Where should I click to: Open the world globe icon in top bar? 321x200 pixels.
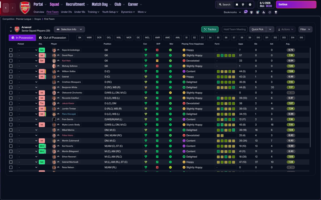[x=243, y=4]
